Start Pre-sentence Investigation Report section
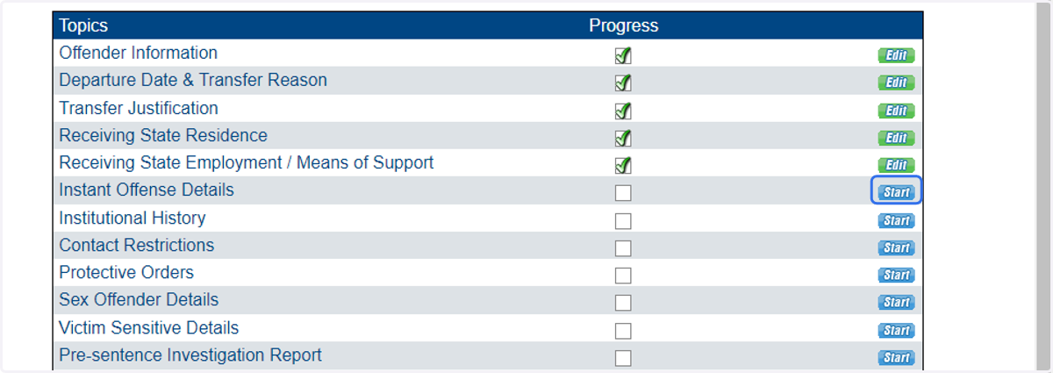 pos(896,357)
